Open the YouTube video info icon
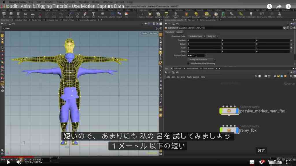Screen dimensions: 296x166 tap(288, 6)
